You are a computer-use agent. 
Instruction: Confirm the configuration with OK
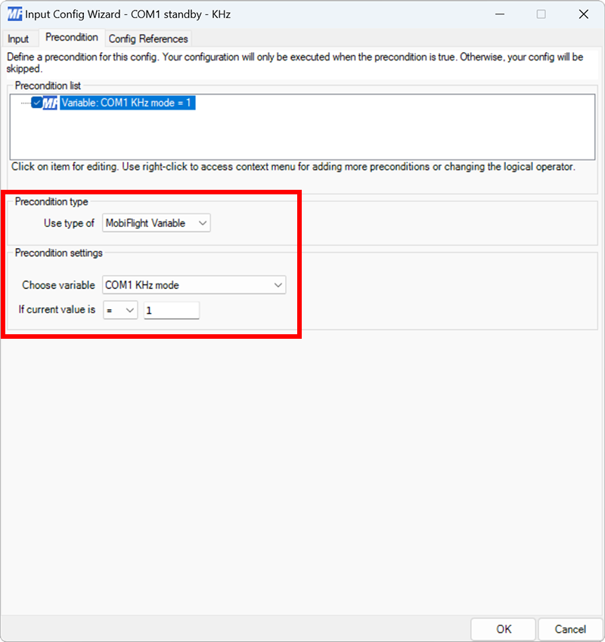coord(503,628)
